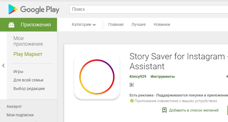Click Добавить в список желаний

coord(194,110)
